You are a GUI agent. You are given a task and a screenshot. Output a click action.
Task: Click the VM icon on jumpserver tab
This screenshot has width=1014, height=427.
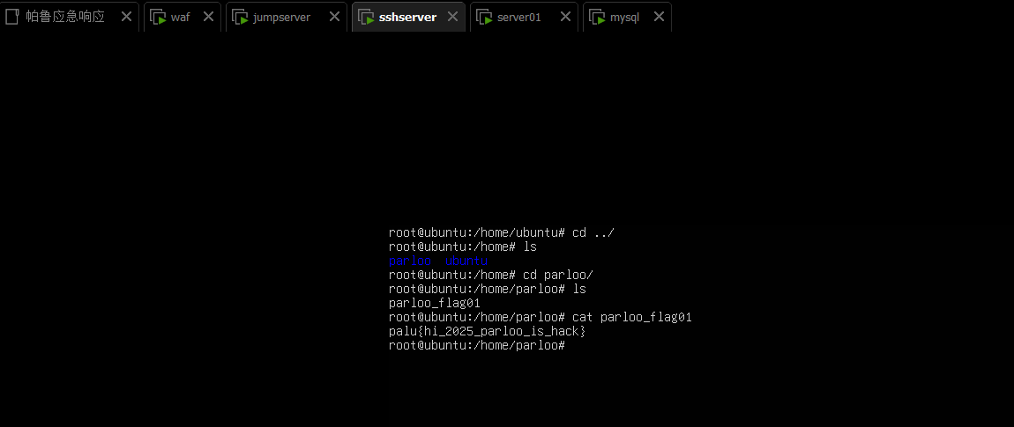pyautogui.click(x=240, y=17)
